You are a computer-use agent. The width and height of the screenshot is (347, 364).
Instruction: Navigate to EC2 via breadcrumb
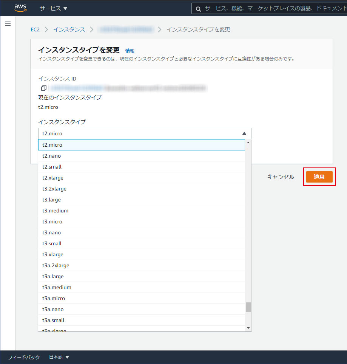coord(35,29)
